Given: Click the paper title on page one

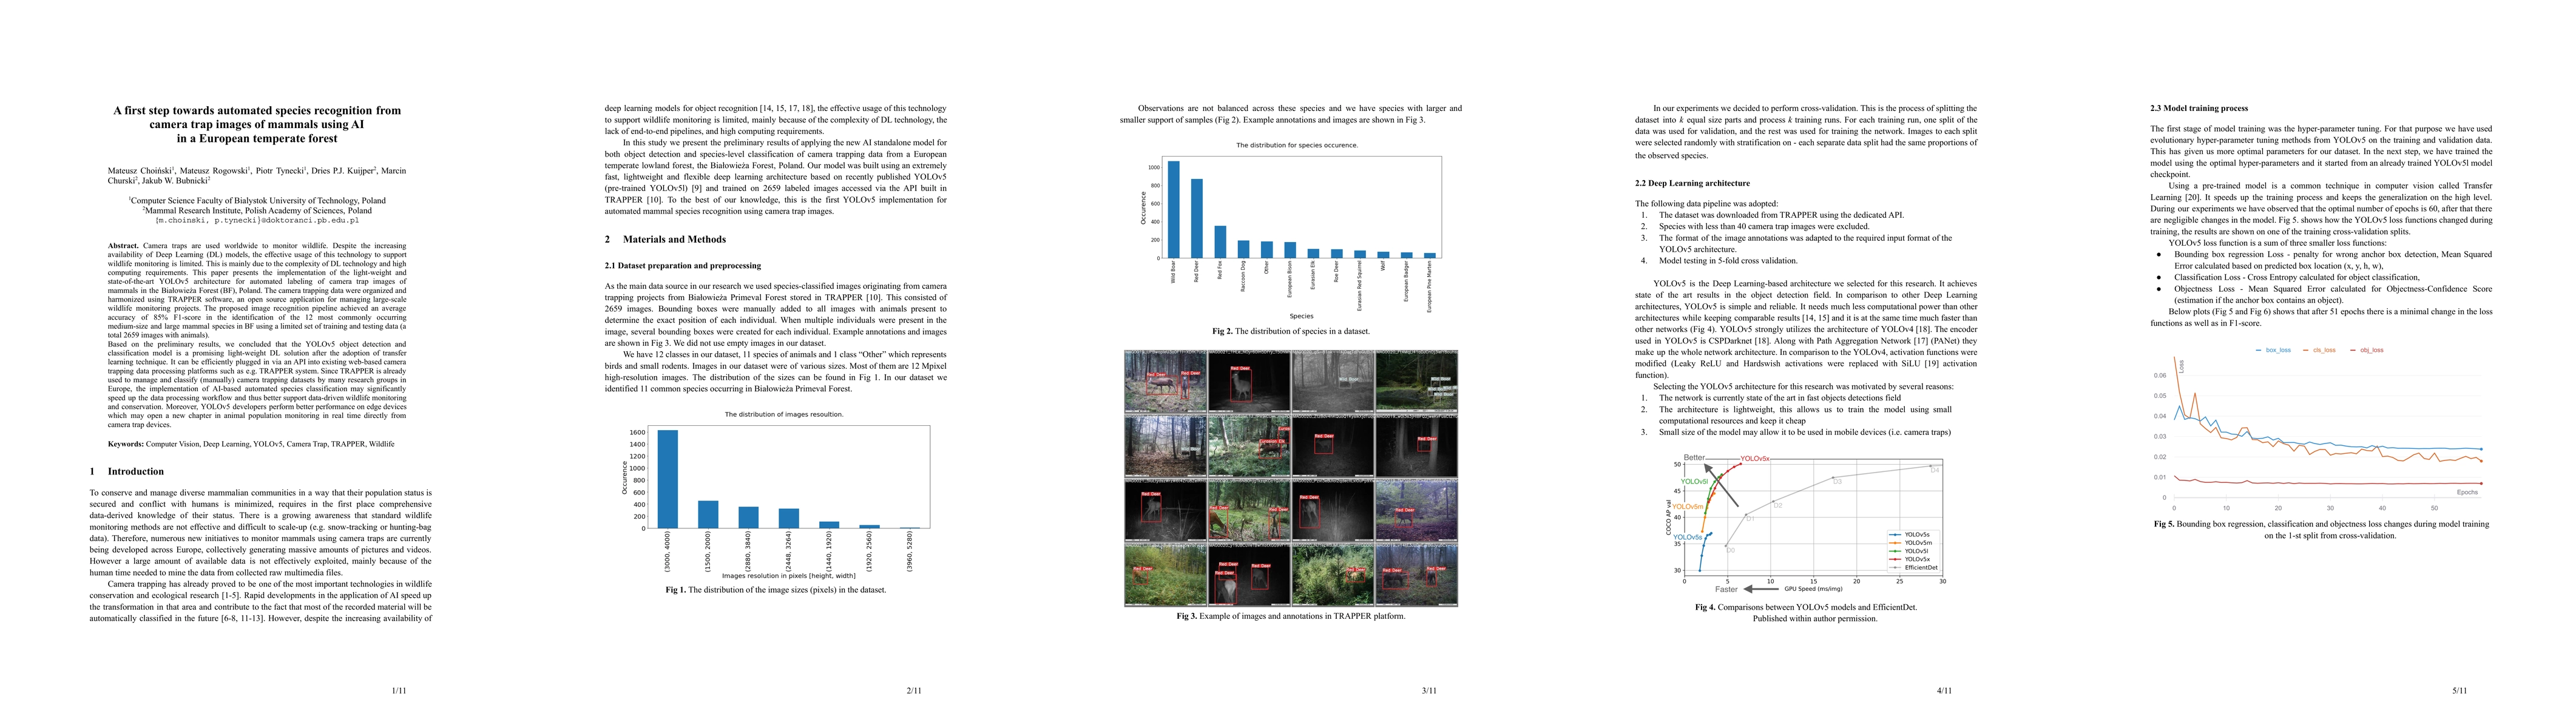Looking at the screenshot, I should (x=257, y=124).
